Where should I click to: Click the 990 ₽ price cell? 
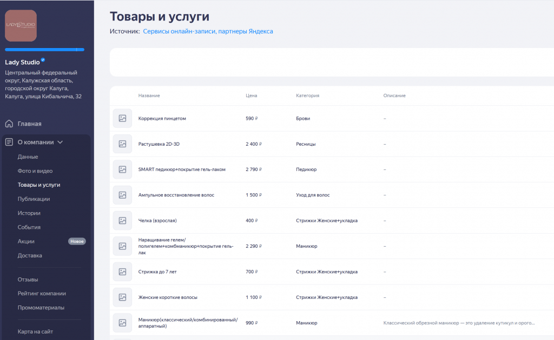252,323
